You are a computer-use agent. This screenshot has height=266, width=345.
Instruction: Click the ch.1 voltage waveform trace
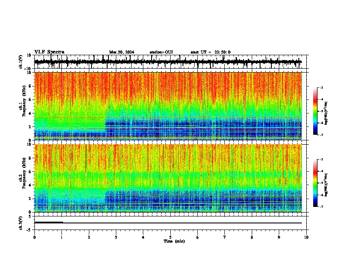168,62
